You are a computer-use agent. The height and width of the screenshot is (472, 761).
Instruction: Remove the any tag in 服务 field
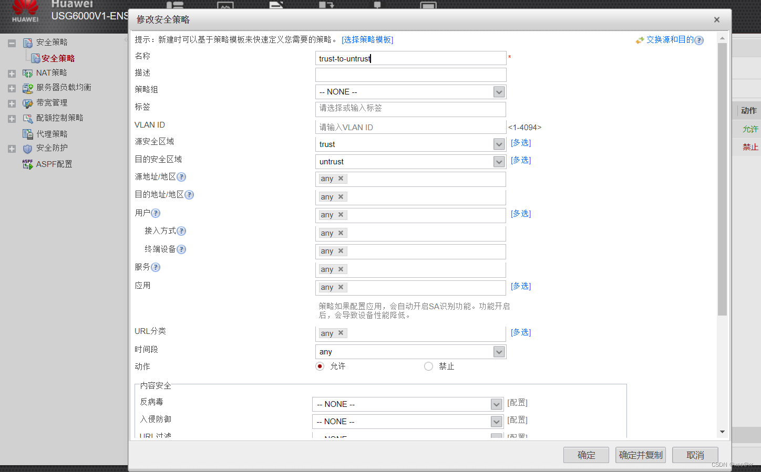click(341, 269)
